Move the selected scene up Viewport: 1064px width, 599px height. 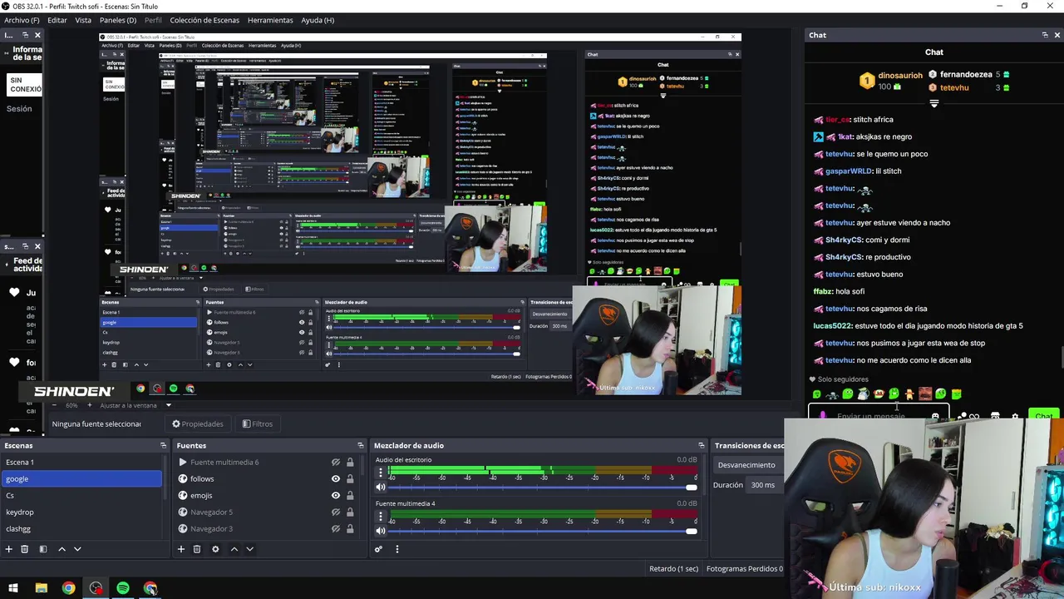point(62,549)
